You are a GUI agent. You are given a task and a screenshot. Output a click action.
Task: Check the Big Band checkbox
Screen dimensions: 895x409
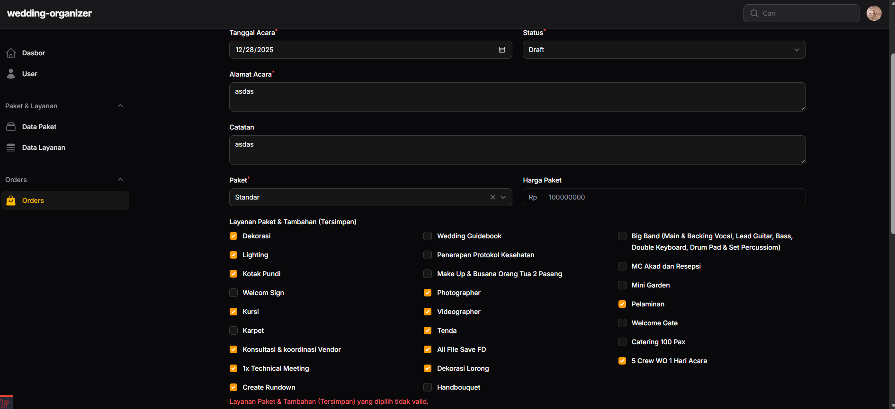[x=622, y=236]
